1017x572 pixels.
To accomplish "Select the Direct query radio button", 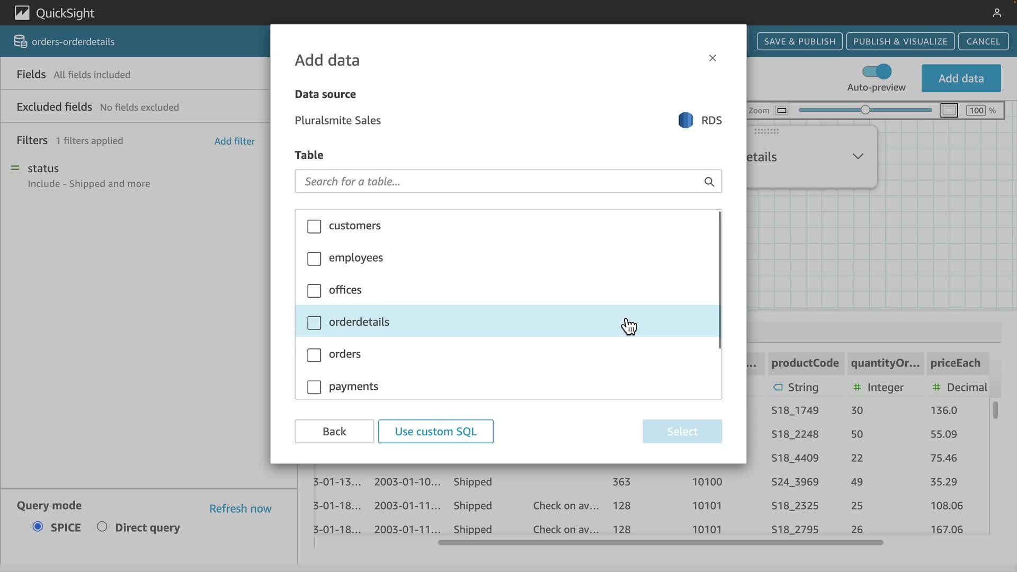I will point(102,526).
